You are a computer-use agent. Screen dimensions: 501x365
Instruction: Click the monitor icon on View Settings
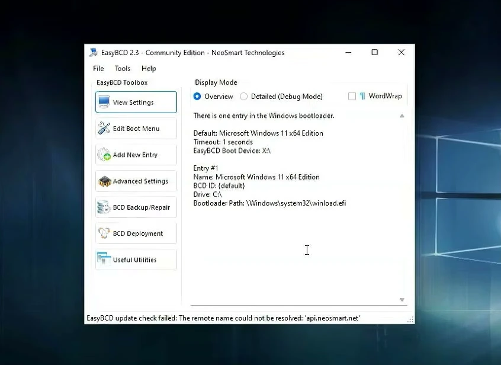(104, 102)
